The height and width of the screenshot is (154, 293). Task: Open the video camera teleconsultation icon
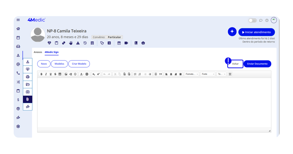[126, 43]
